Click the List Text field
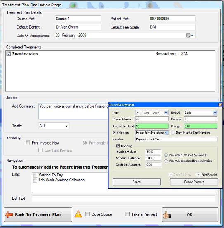Viewport: 224px width, 228px height. pos(123,199)
